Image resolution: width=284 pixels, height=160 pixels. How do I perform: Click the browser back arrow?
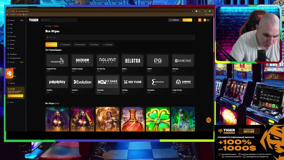click(x=7, y=11)
